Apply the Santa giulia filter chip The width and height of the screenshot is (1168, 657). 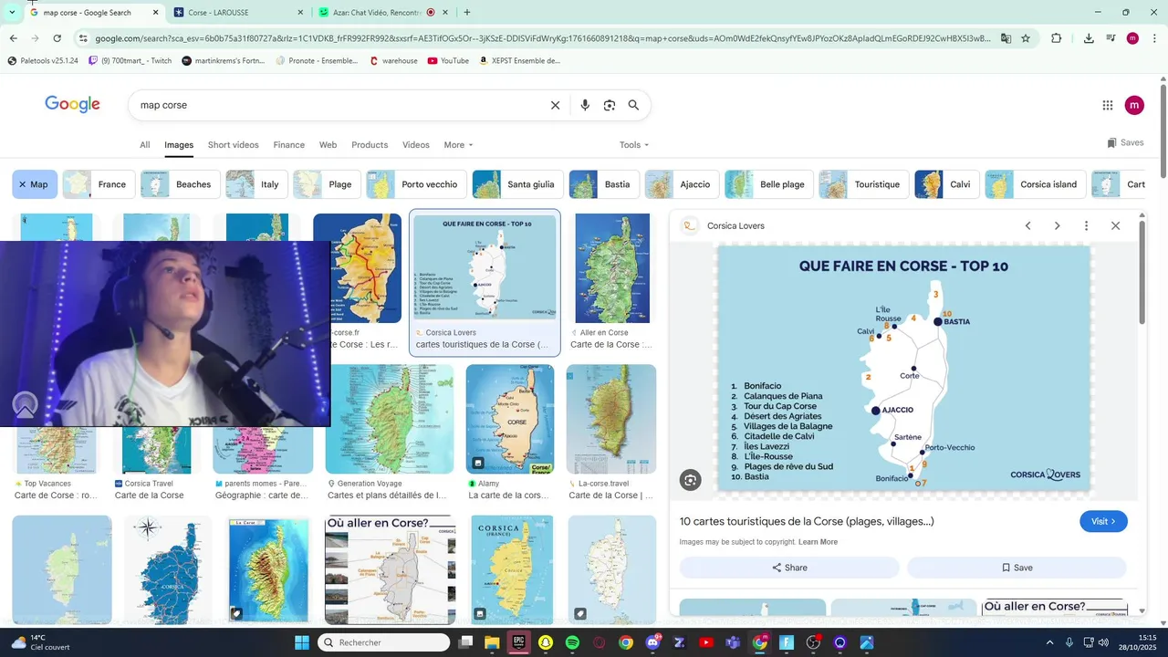pos(518,184)
